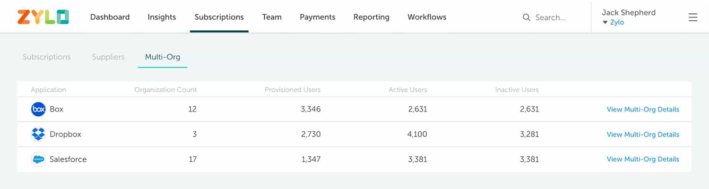Open the Workflows menu
This screenshot has height=189, width=709.
coord(427,17)
